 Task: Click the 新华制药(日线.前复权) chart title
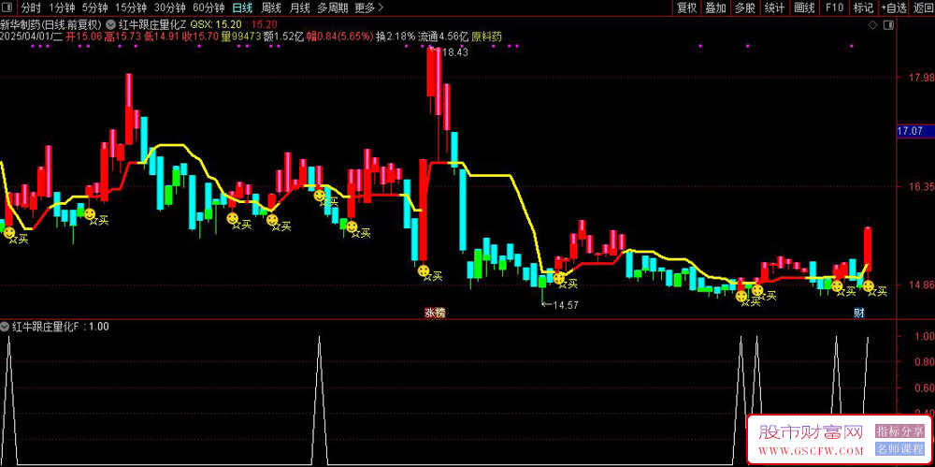[x=51, y=25]
